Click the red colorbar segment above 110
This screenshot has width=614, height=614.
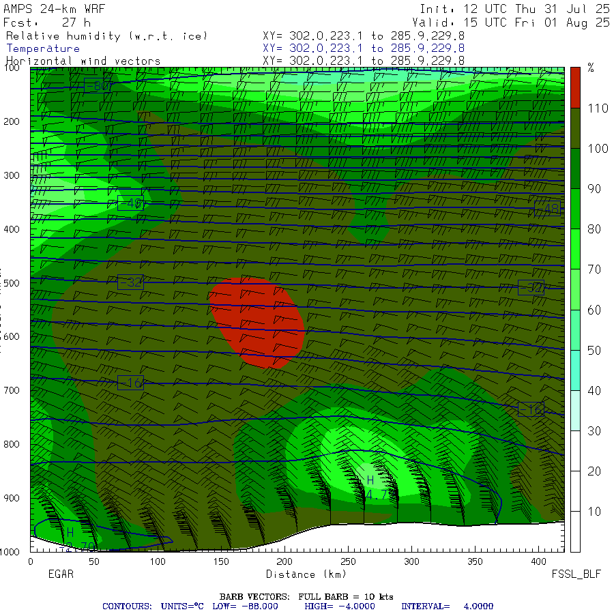575,88
